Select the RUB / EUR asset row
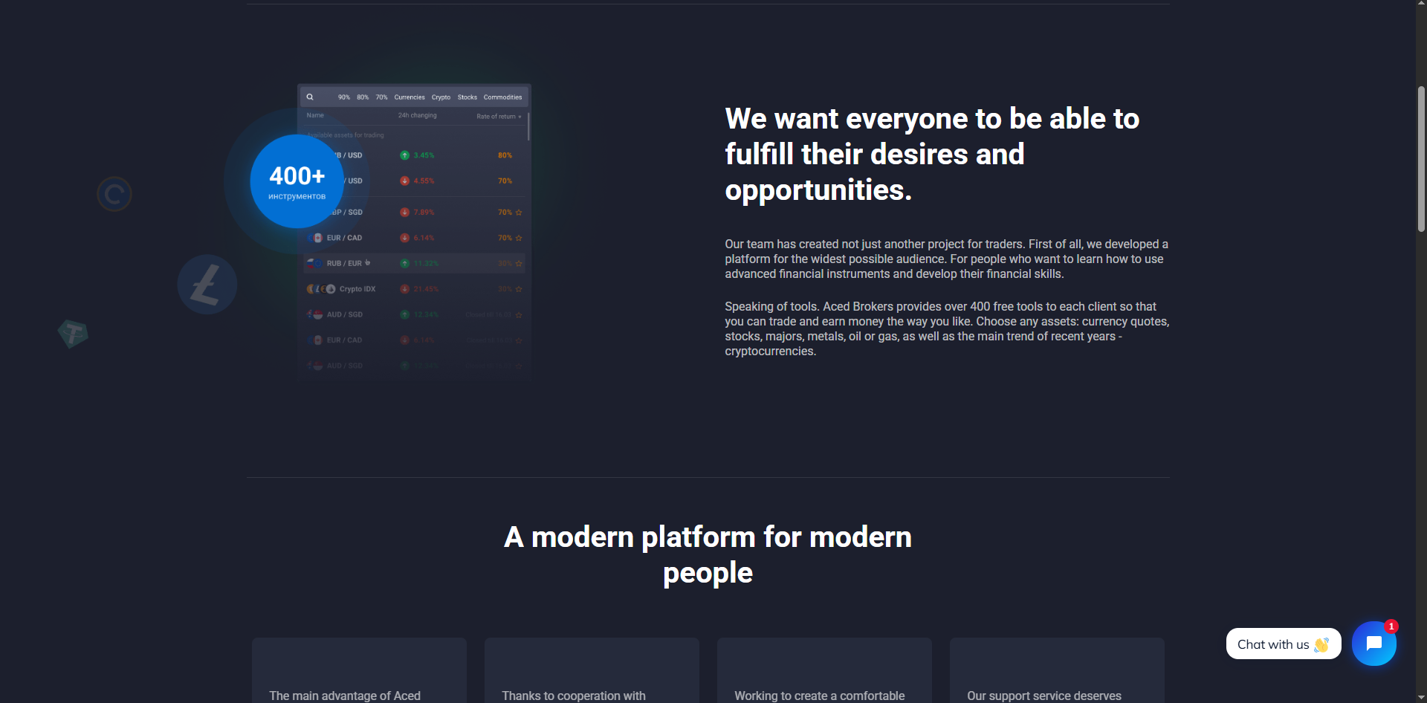The width and height of the screenshot is (1427, 703). (x=414, y=264)
